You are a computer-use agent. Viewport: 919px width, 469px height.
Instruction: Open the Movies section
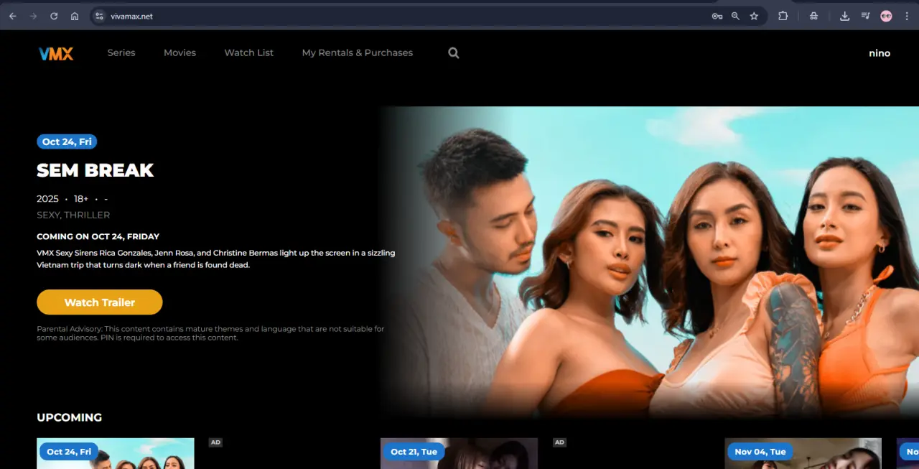tap(179, 52)
